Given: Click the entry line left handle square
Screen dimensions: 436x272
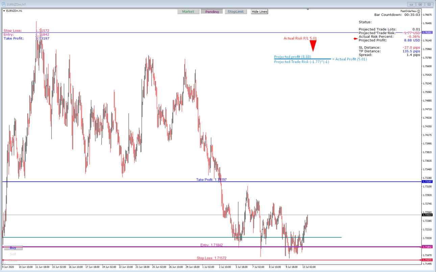Looking at the screenshot, I should point(3,247).
